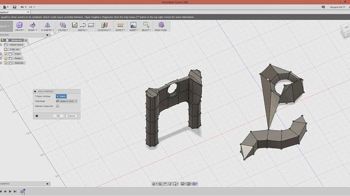This screenshot has width=350, height=196.
Task: Click the T-Spline Vertices Select button
Action: click(x=61, y=96)
